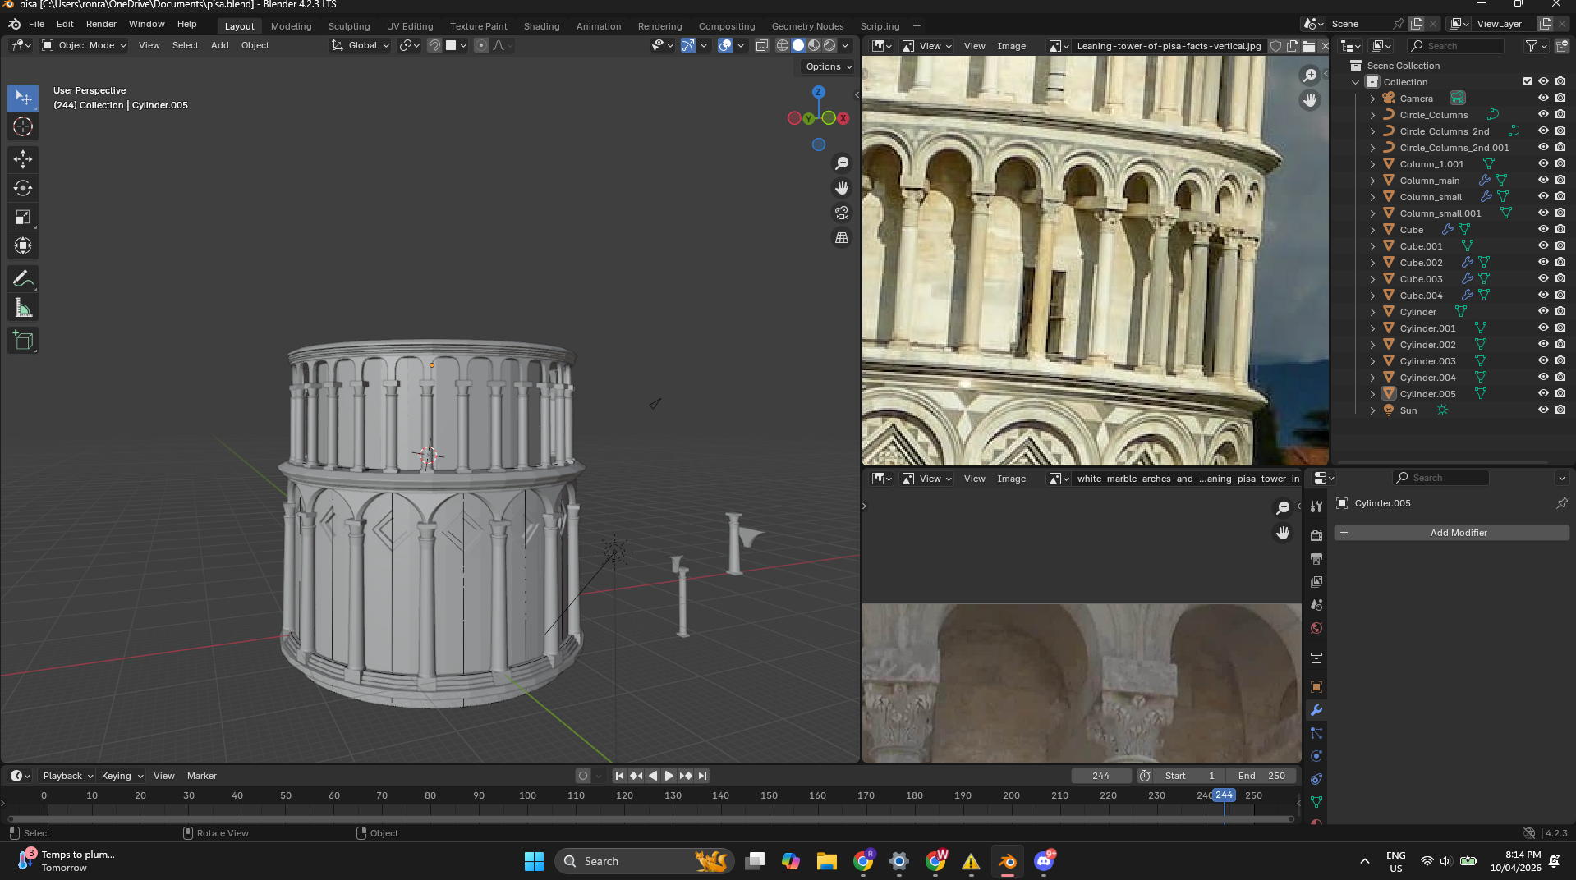Open the Render properties tab
The height and width of the screenshot is (880, 1576).
point(1316,536)
